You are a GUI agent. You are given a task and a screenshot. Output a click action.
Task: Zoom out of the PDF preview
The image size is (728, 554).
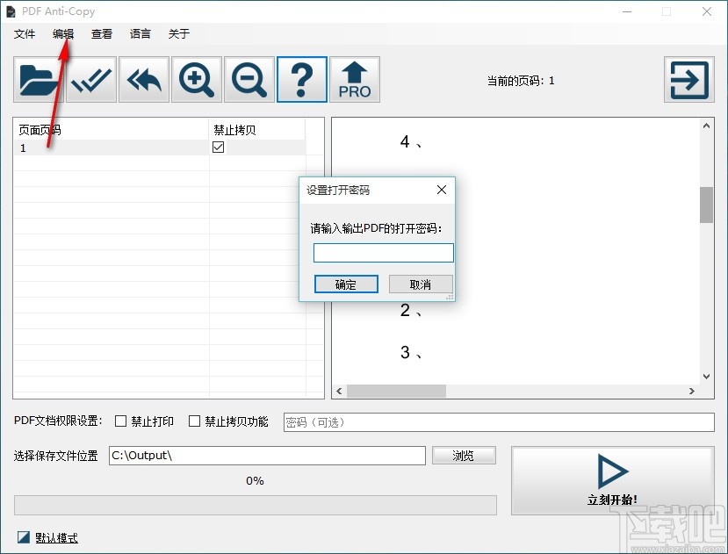click(249, 79)
